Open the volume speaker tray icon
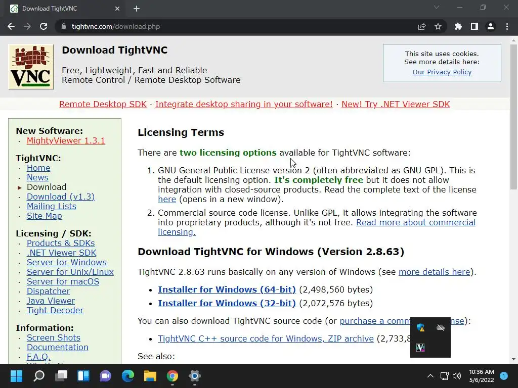The height and width of the screenshot is (388, 518). coord(457,376)
